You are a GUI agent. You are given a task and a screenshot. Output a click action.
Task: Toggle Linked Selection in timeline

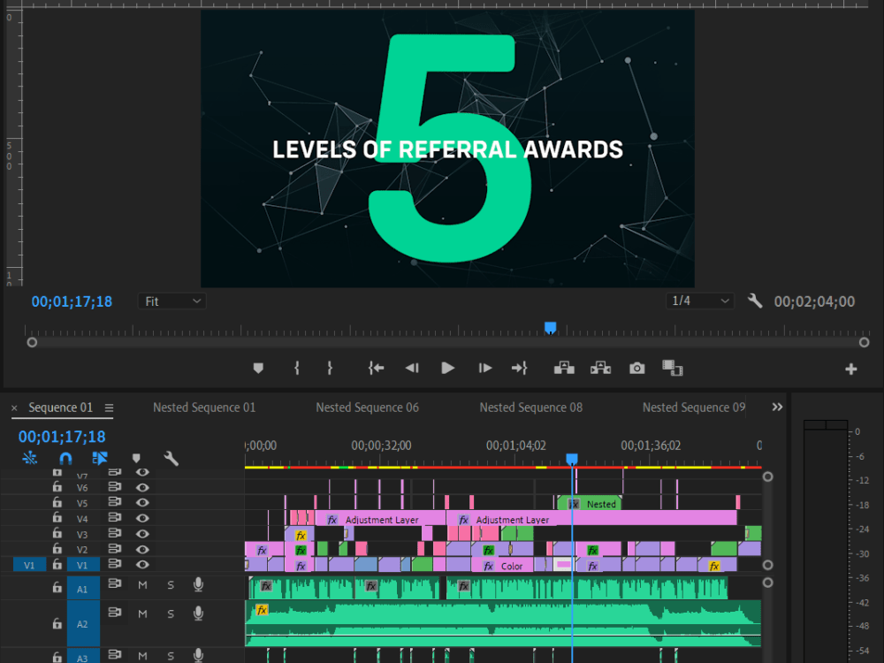click(100, 458)
